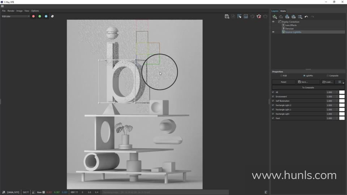
Task: Select the Composite radio button
Action: (328, 75)
